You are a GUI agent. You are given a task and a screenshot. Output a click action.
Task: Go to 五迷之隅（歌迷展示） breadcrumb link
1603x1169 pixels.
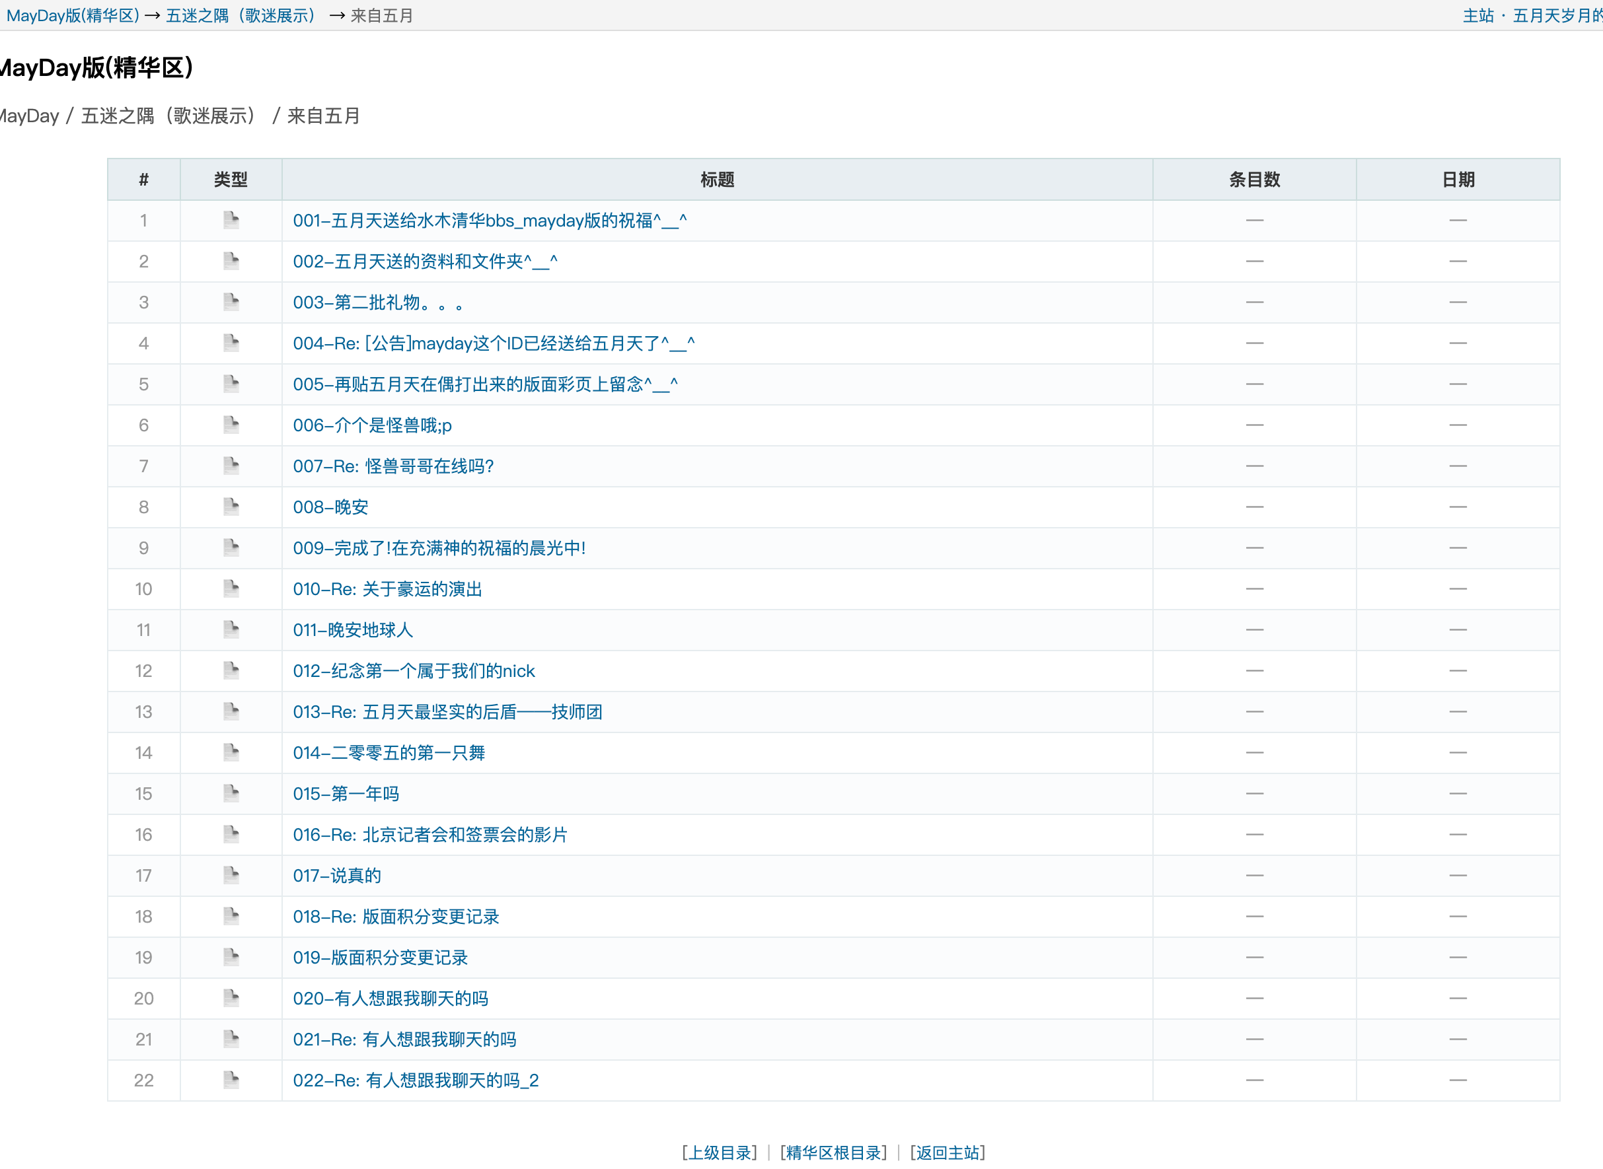pyautogui.click(x=241, y=16)
